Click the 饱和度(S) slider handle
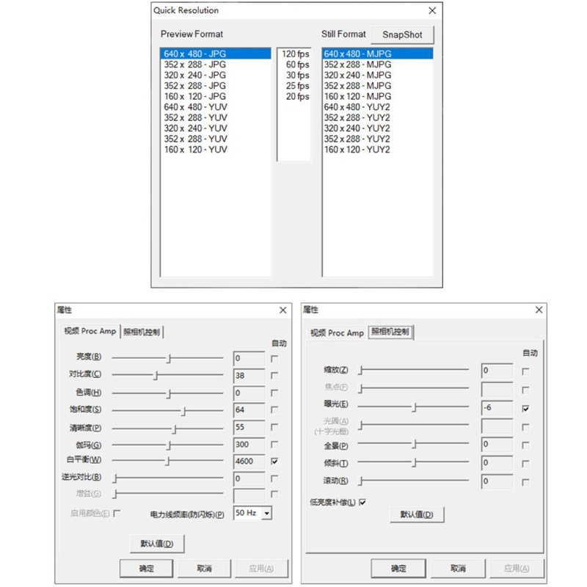 [183, 411]
